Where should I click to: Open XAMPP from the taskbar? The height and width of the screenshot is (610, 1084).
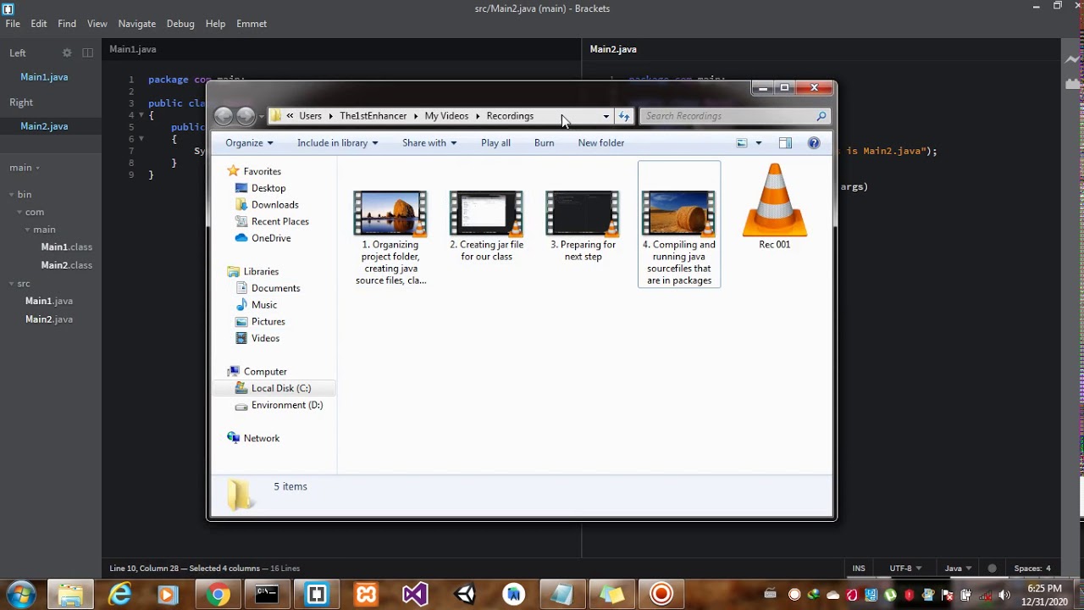click(366, 595)
